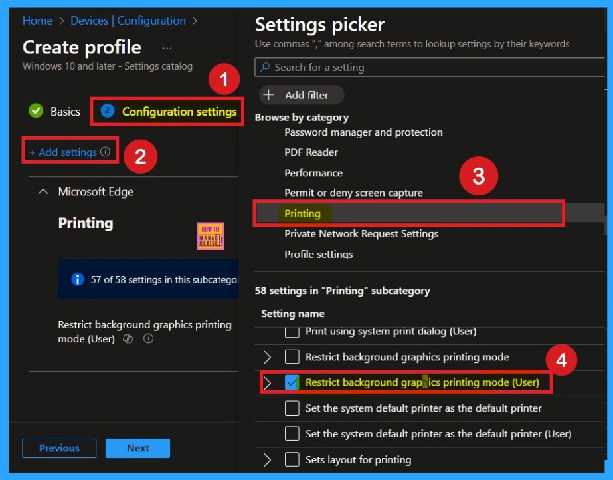Check Restrict background graphics printing mode checkbox

point(292,357)
